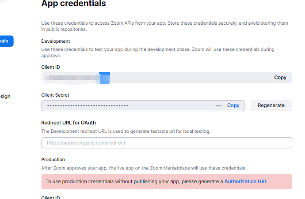305x199 pixels.
Task: Open the Design sidebar item
Action: click(x=5, y=97)
